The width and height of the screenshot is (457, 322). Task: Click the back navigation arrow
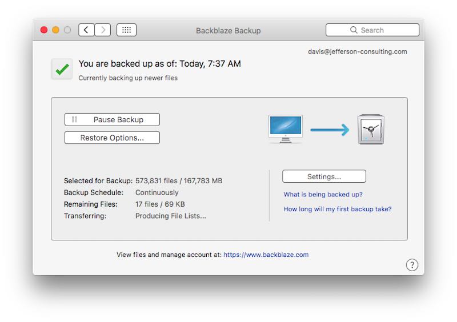[86, 30]
